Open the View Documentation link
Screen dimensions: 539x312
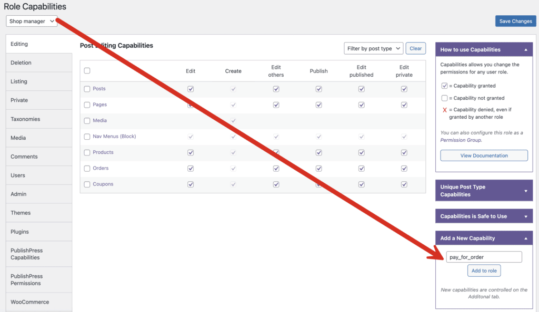point(483,155)
